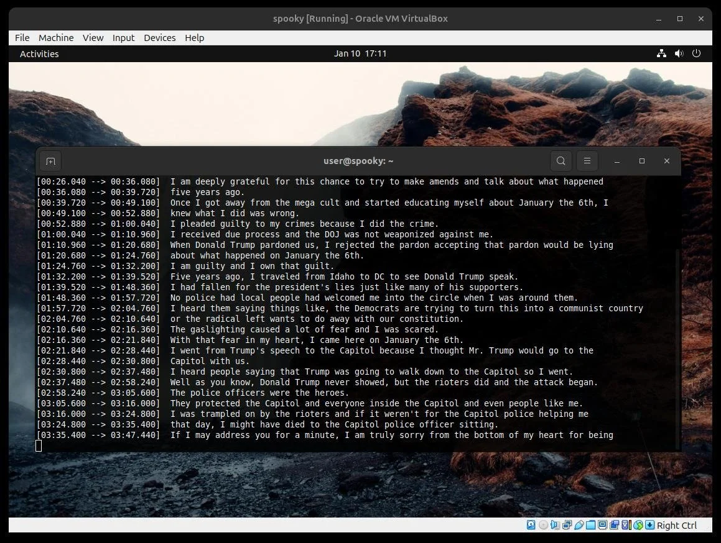Minimize the user@spooky terminal window
Image resolution: width=721 pixels, height=543 pixels.
[x=617, y=161]
